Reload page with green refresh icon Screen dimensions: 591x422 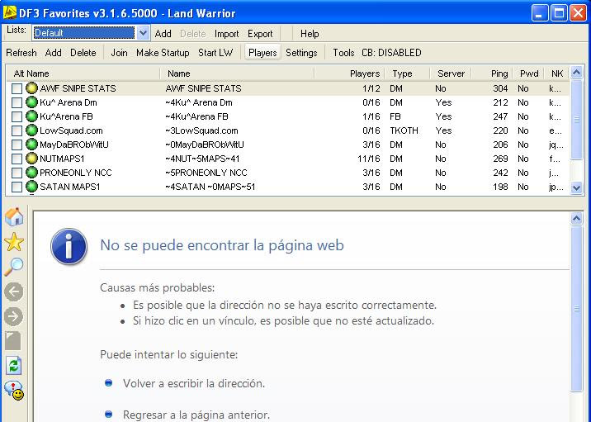pyautogui.click(x=14, y=366)
